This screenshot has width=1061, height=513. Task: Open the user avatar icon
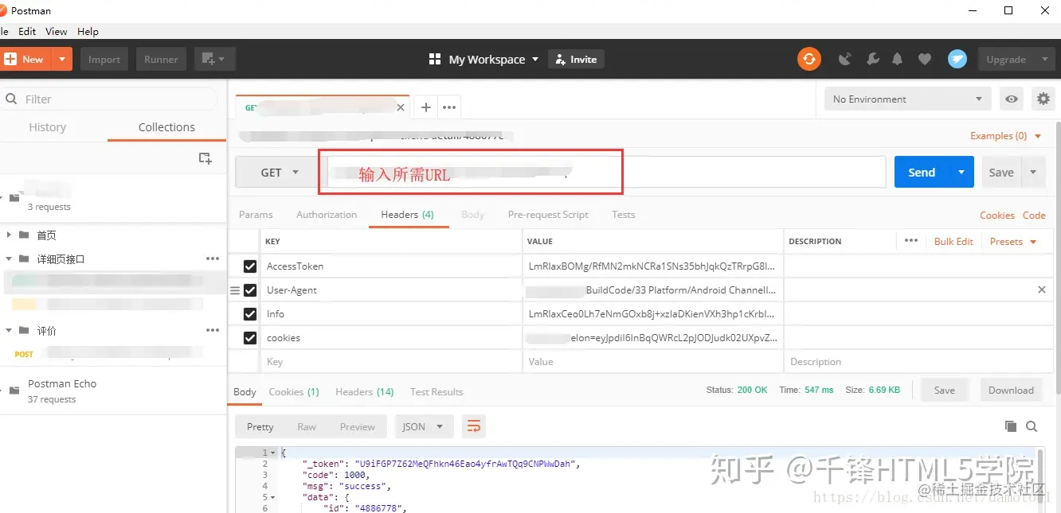pyautogui.click(x=957, y=59)
